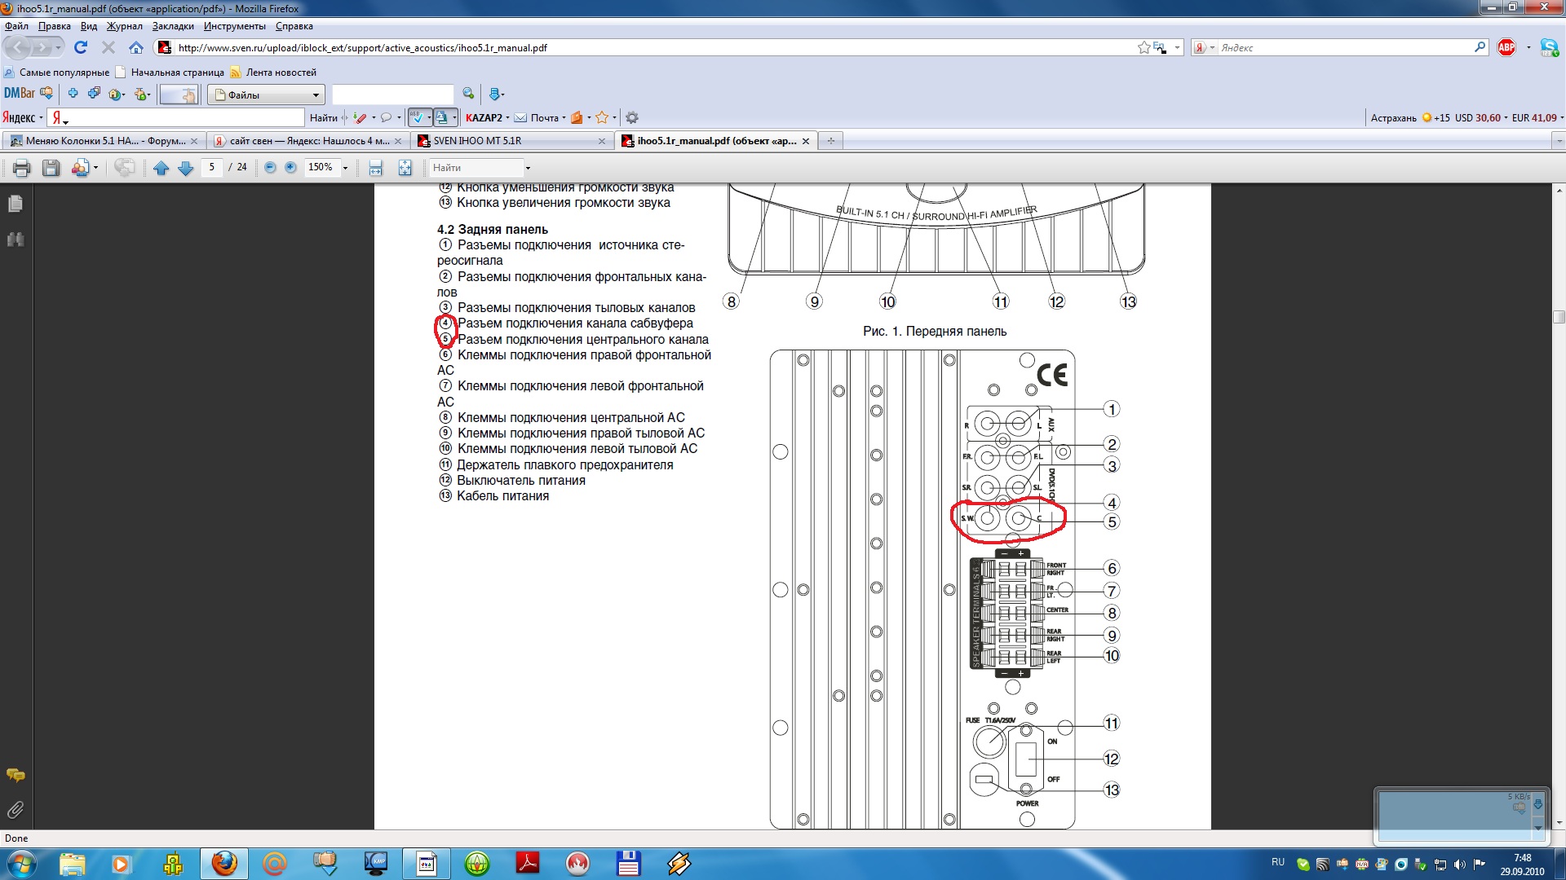Viewport: 1566px width, 880px height.
Task: Click the Skype toolbar icon
Action: [1549, 47]
